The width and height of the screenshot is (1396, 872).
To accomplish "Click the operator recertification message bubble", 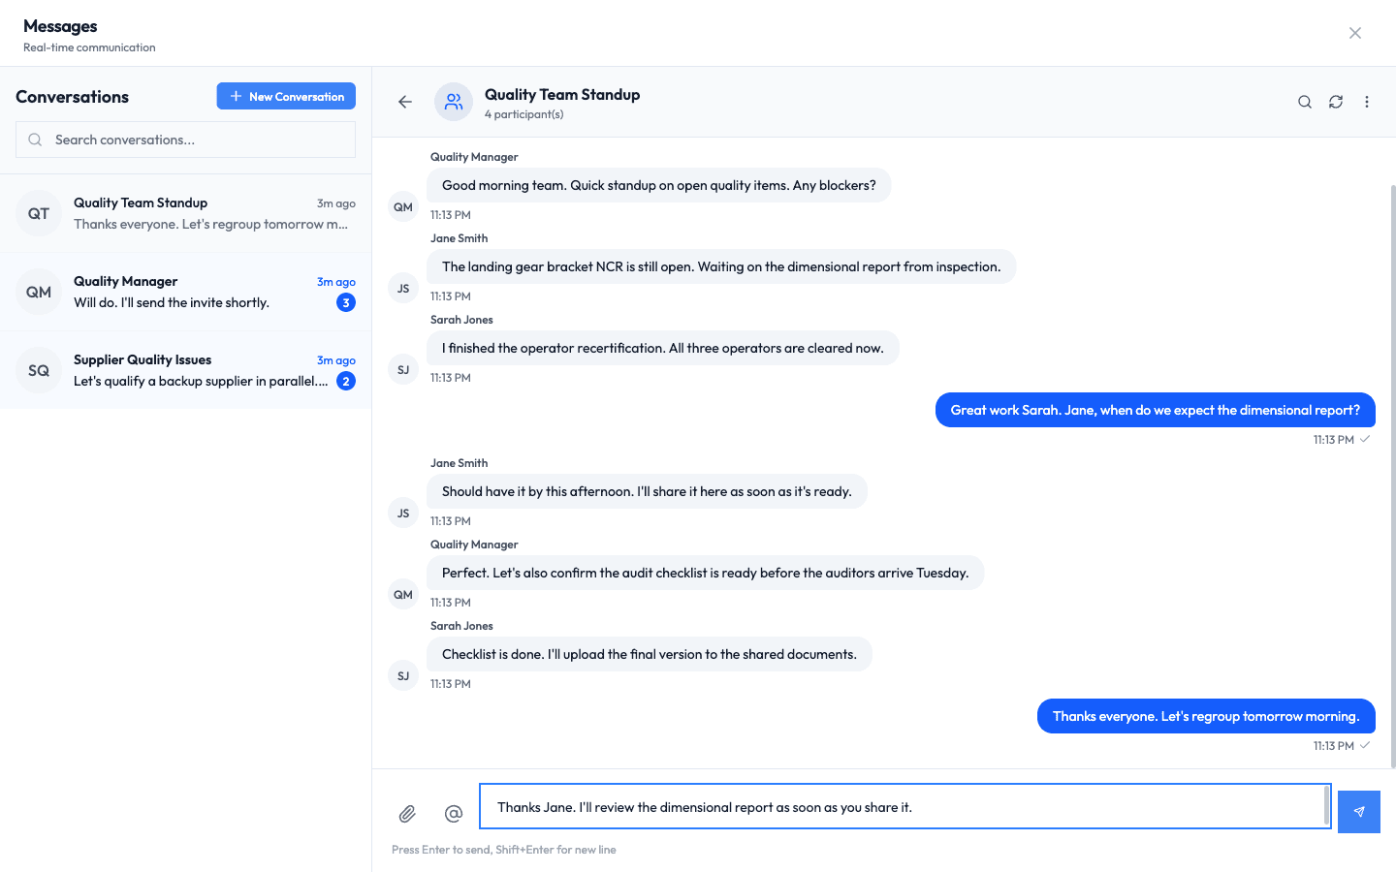I will pos(663,348).
